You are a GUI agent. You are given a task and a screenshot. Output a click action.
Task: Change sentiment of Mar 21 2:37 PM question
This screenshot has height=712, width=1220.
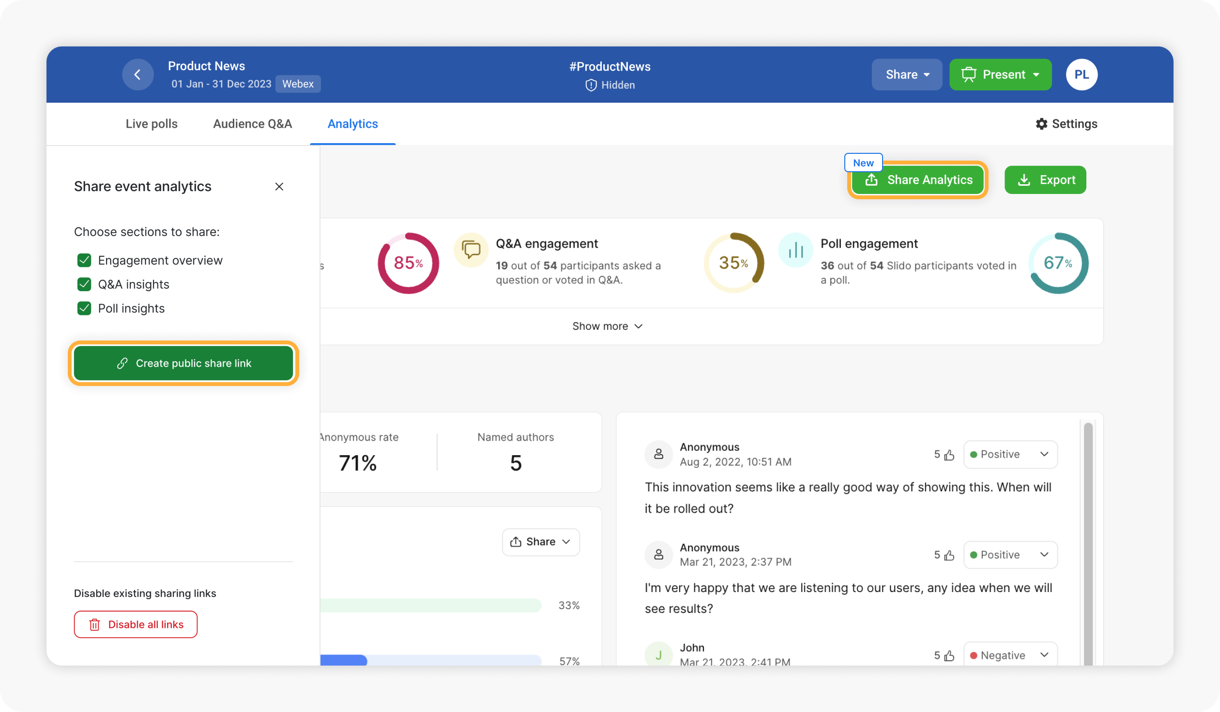1010,555
